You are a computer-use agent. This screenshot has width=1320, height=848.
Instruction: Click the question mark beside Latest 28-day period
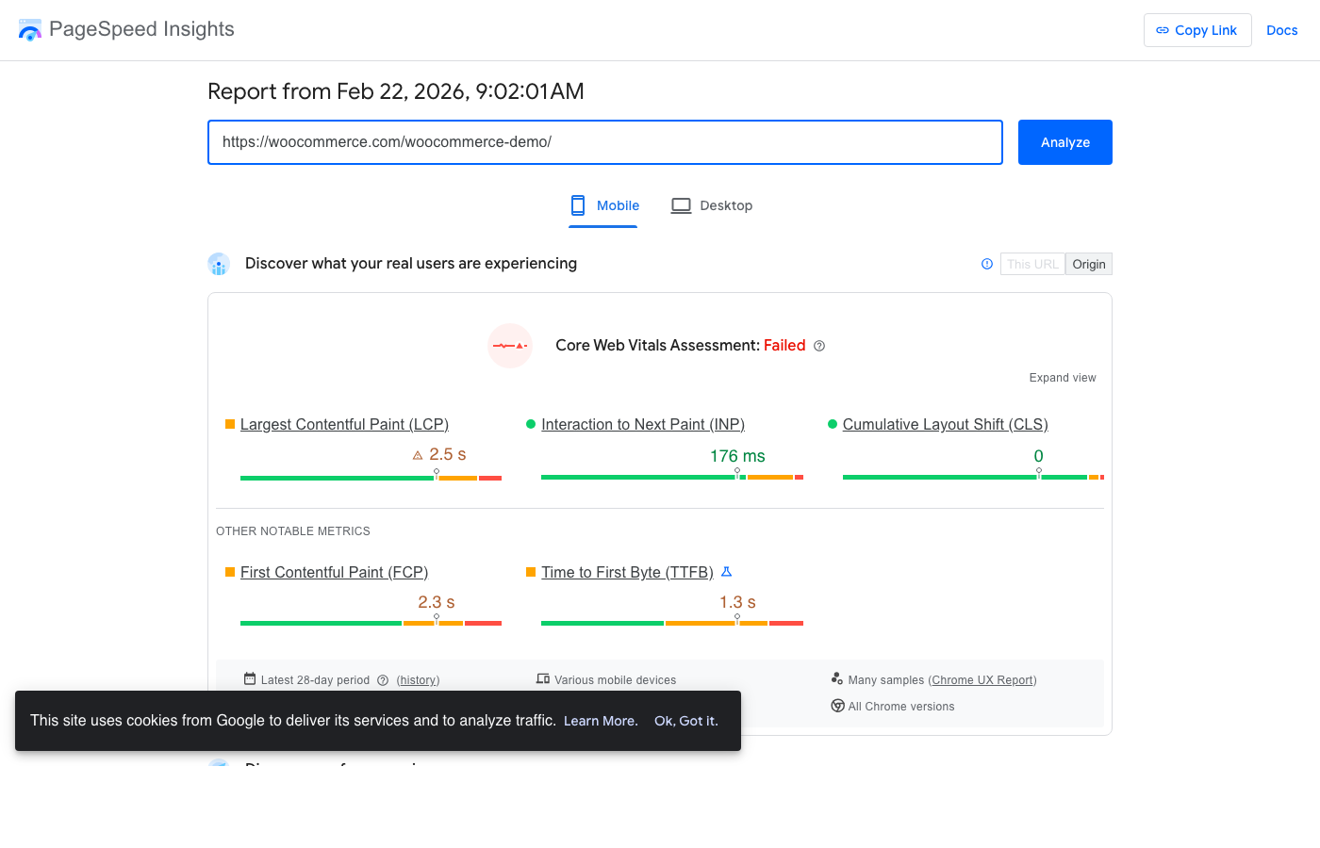pyautogui.click(x=382, y=679)
